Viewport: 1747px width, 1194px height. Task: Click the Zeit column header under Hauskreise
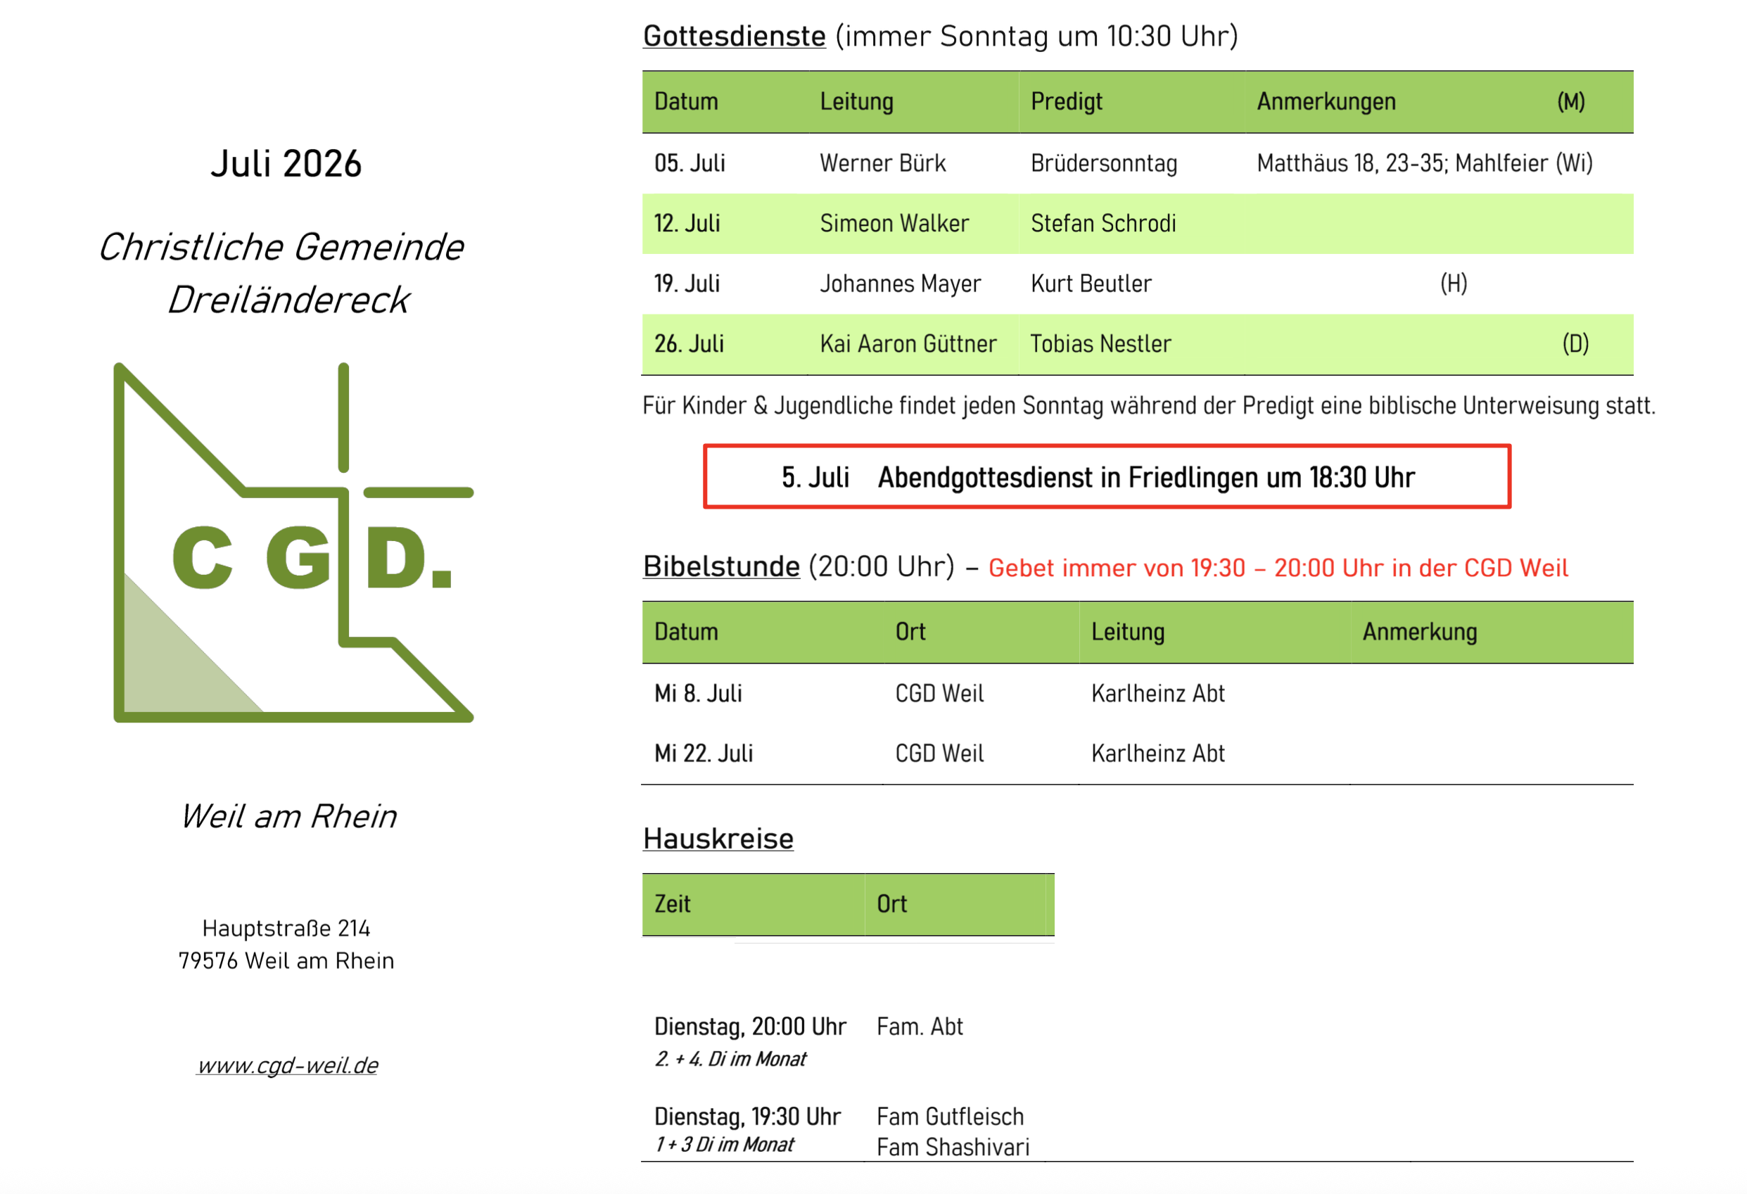[x=672, y=903]
